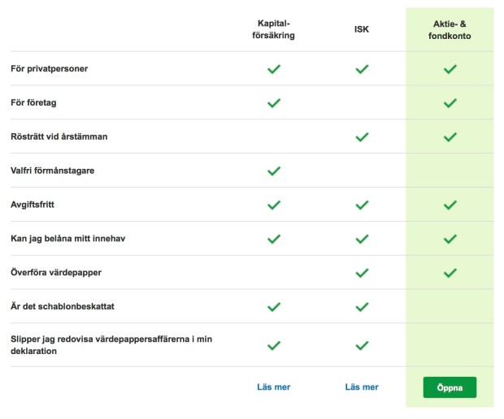Click ISK checkmark in deklaration row
This screenshot has height=419, width=504.
click(x=362, y=345)
